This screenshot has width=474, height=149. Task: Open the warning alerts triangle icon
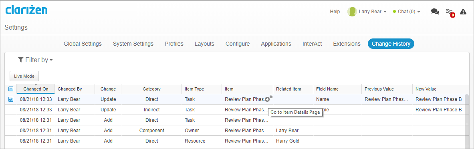(x=463, y=12)
